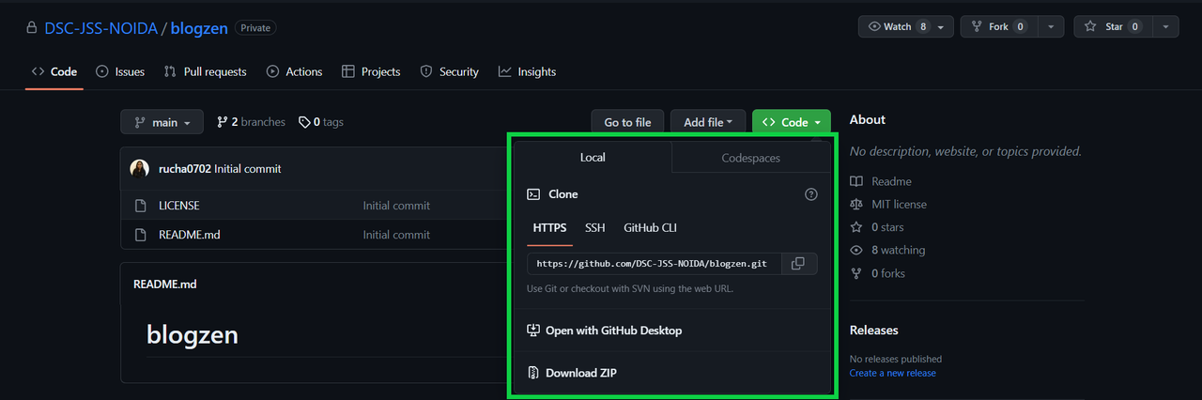Click Download ZIP
The image size is (1202, 400).
(x=572, y=373)
